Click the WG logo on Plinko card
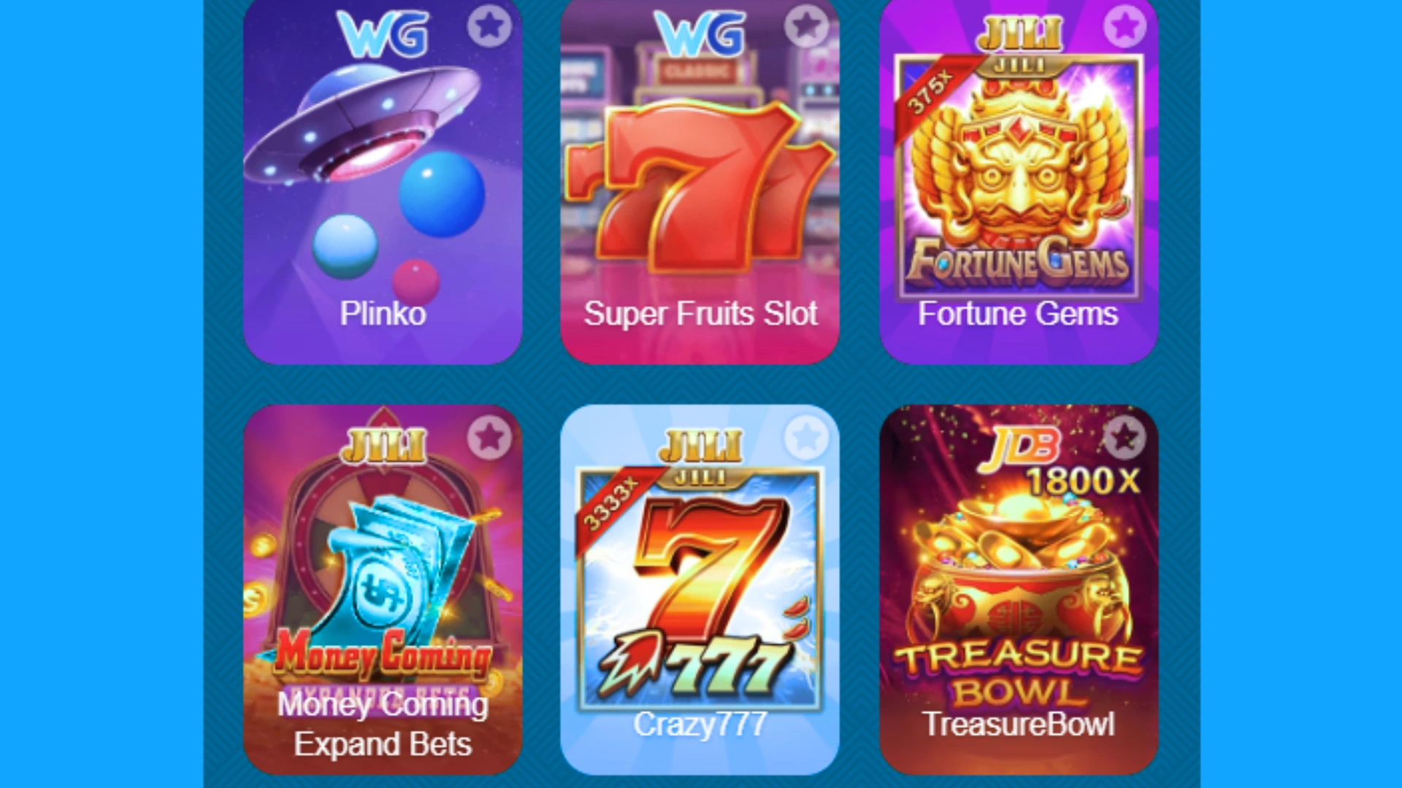 383,34
